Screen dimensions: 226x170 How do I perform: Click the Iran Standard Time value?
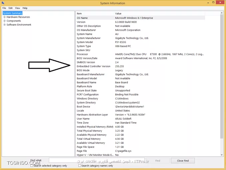pos(126,123)
